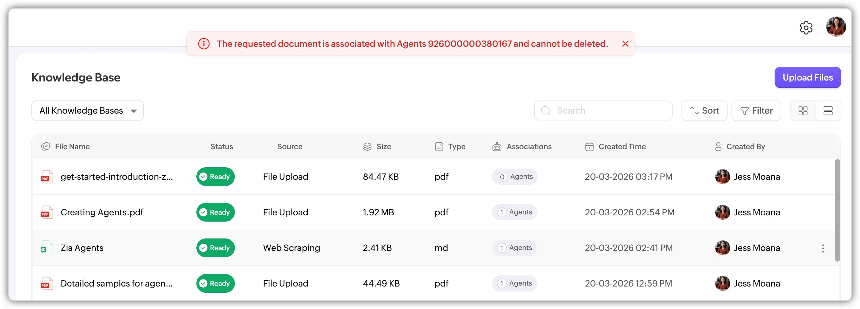Switch to list view layout
The image size is (860, 309).
pos(827,111)
